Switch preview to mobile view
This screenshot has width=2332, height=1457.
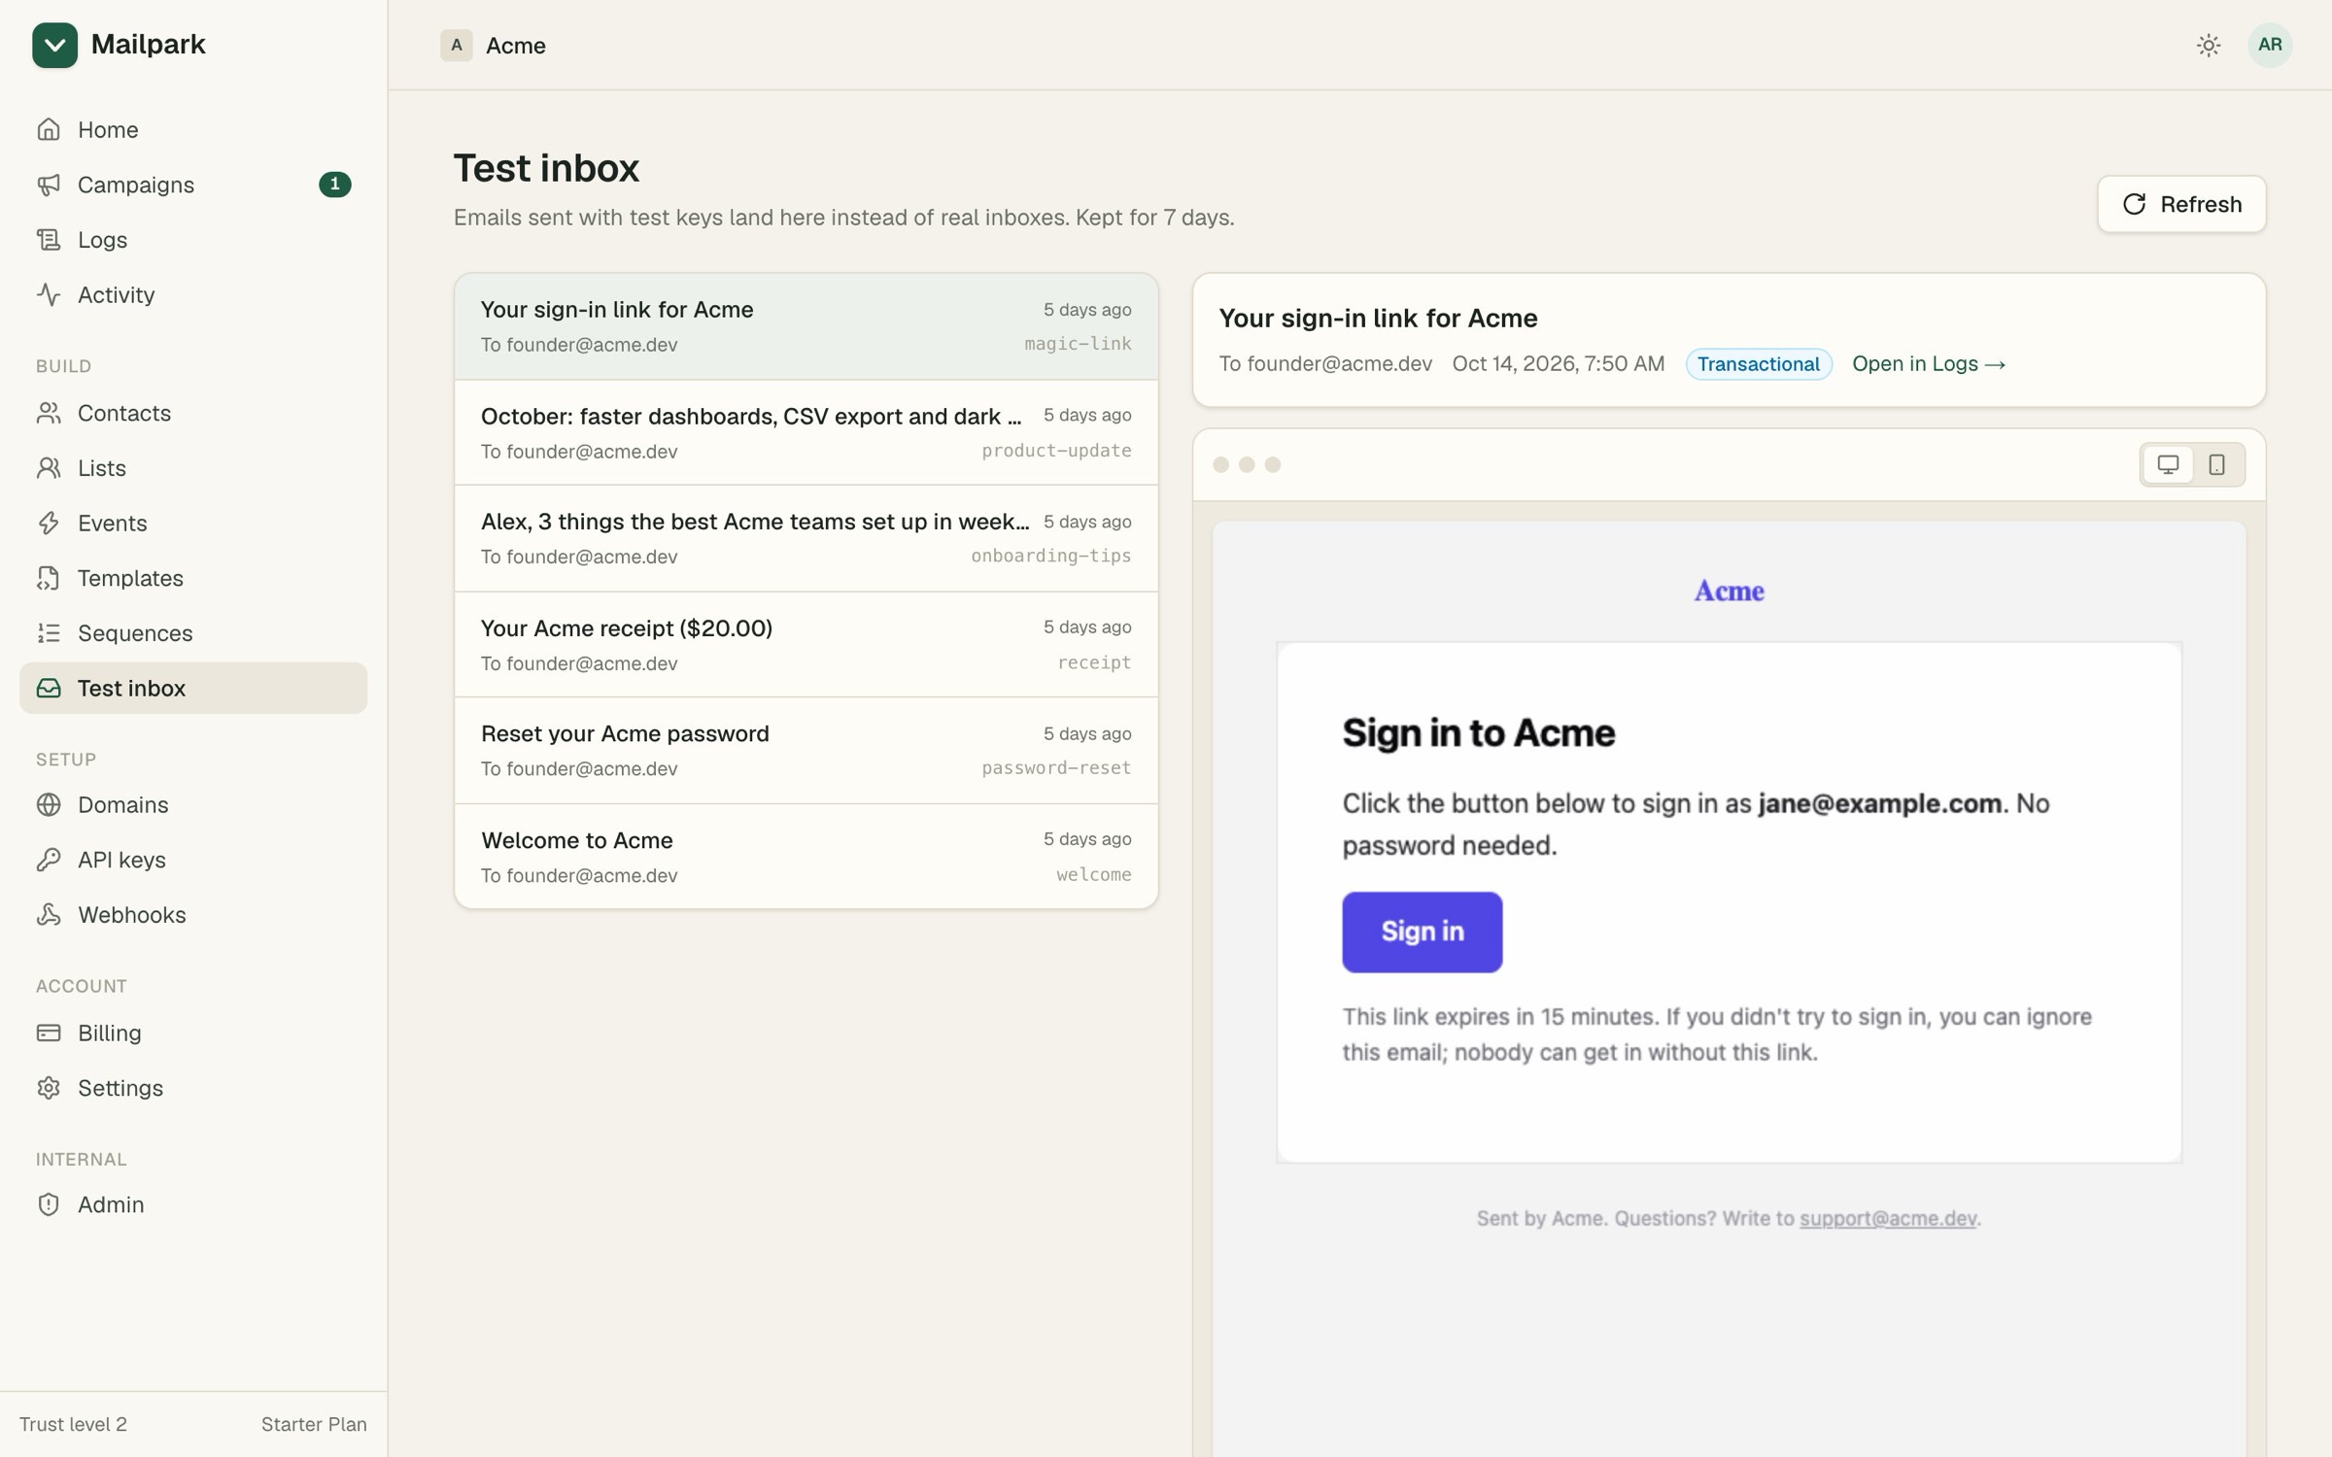pyautogui.click(x=2216, y=464)
